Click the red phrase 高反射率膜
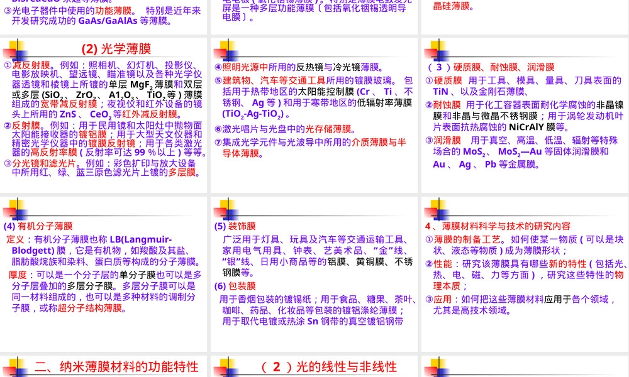Image resolution: width=629 pixels, height=377 pixels. (53, 153)
